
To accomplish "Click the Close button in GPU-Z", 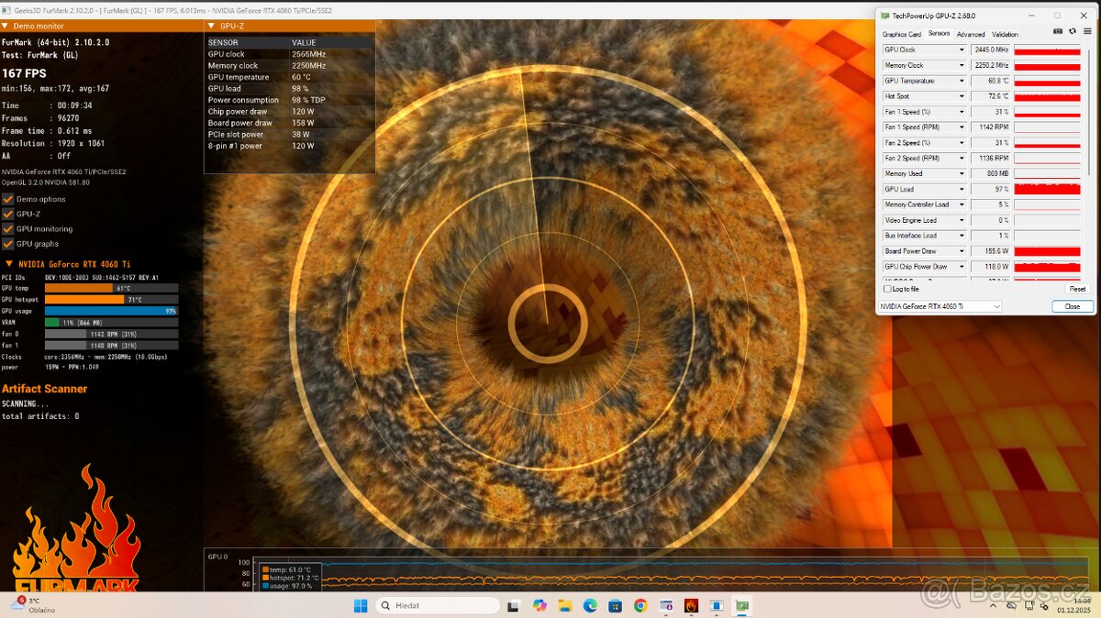I will (1072, 306).
